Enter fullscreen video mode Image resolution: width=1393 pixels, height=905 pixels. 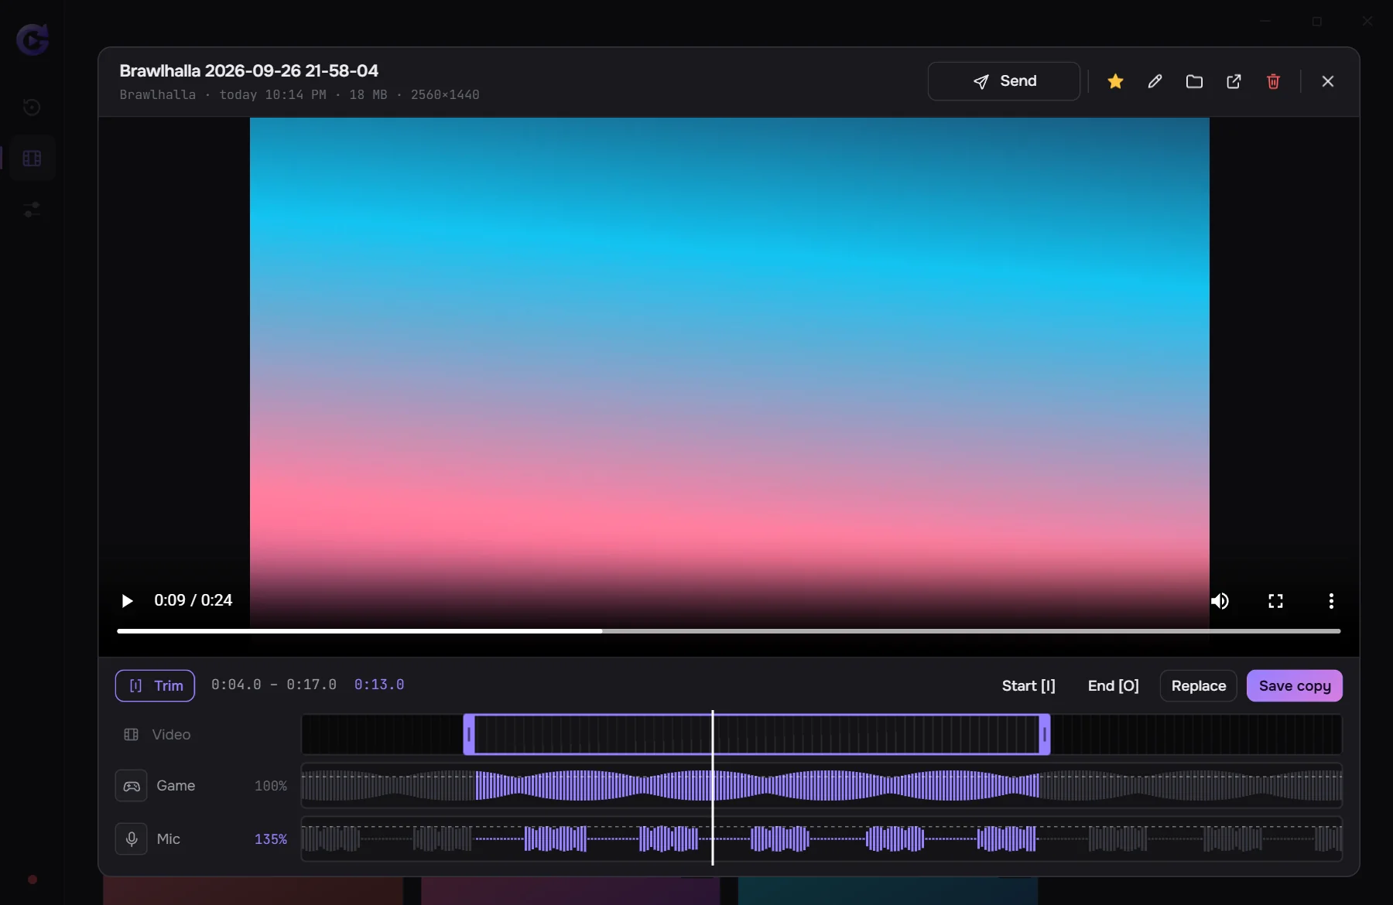(x=1275, y=601)
